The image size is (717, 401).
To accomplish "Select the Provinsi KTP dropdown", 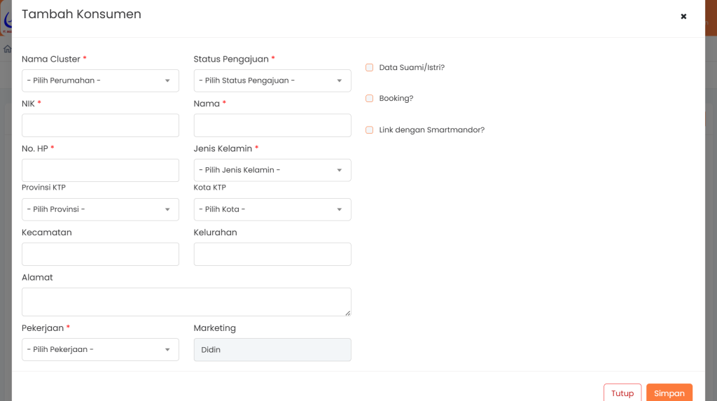I will 100,209.
